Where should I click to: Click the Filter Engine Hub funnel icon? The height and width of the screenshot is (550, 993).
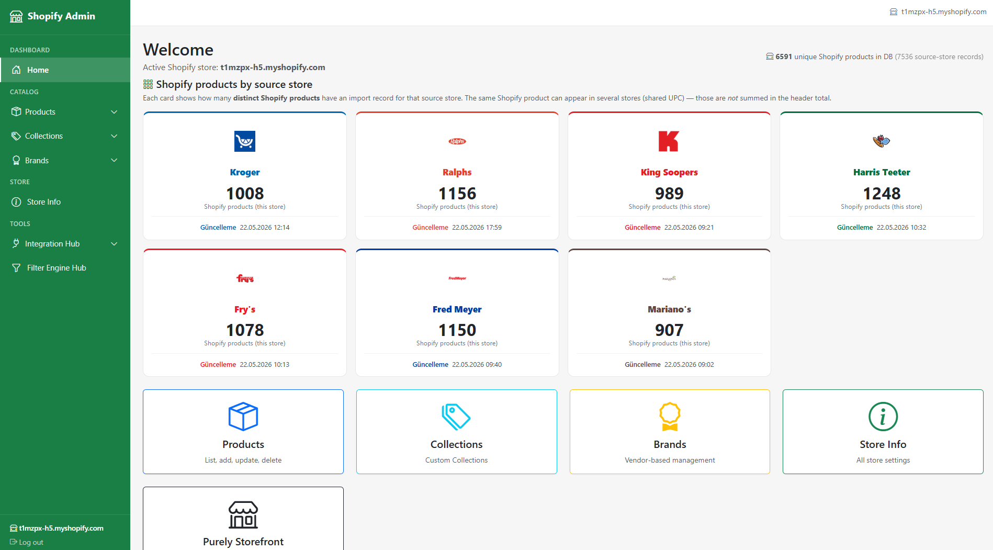point(16,268)
